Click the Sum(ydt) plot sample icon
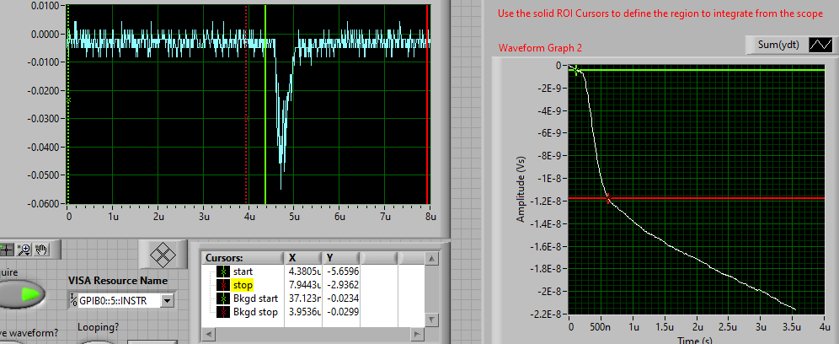 coord(820,46)
